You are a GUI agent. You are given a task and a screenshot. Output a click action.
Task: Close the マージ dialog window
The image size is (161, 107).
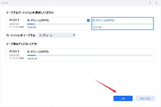(156, 3)
